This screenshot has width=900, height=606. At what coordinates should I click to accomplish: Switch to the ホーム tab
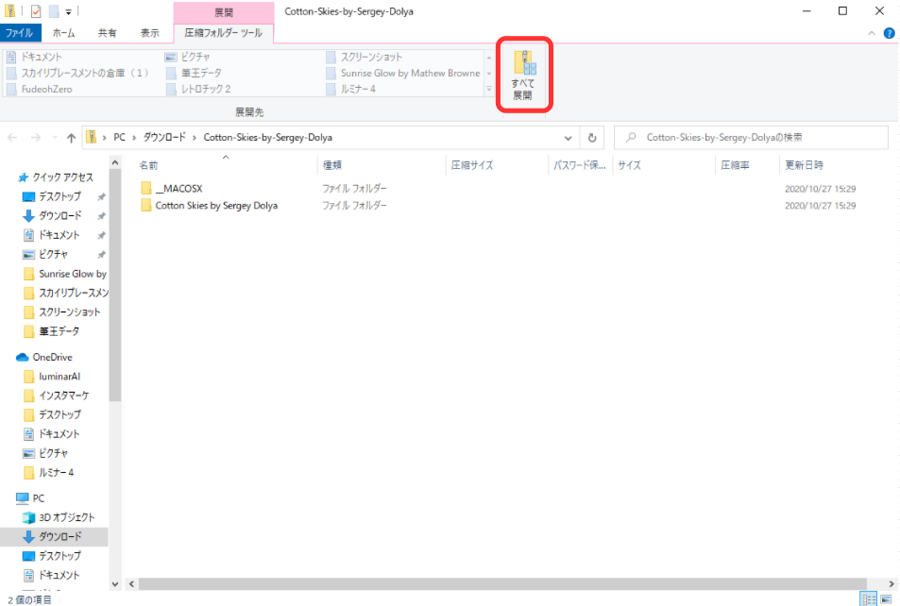coord(63,33)
